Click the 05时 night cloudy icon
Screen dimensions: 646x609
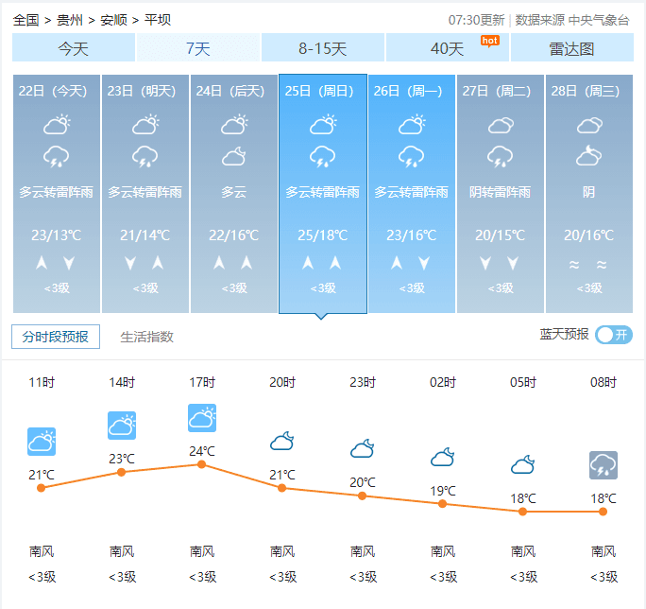(523, 465)
